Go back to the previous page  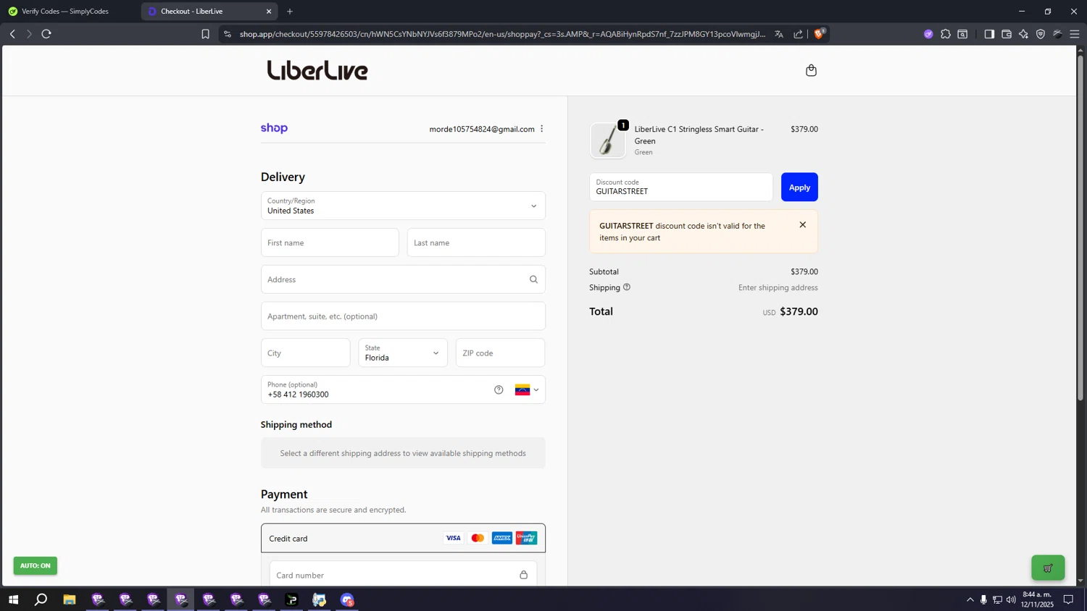(12, 34)
